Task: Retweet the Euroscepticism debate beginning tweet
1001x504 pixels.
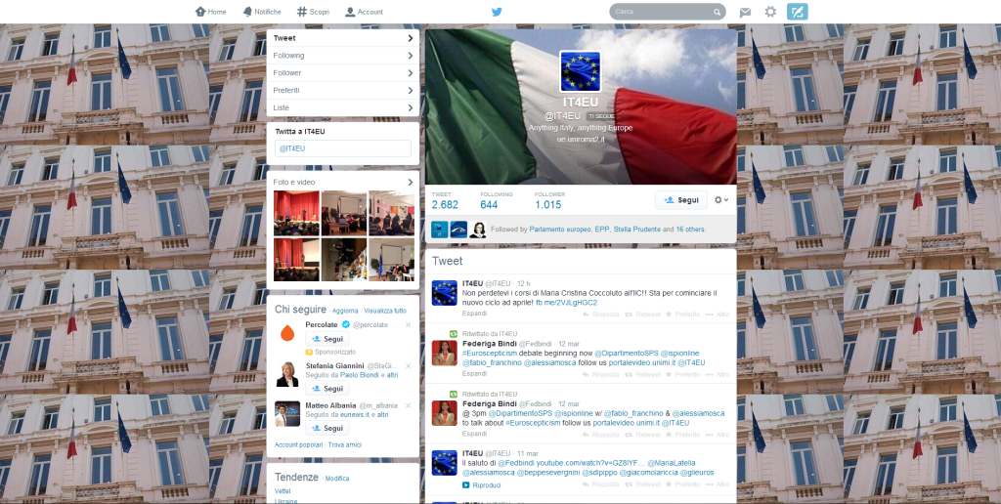Action: 642,374
